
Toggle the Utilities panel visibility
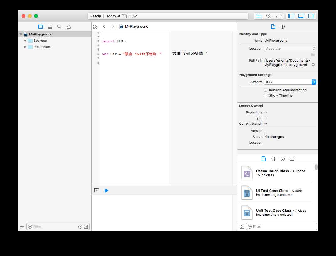click(x=311, y=16)
